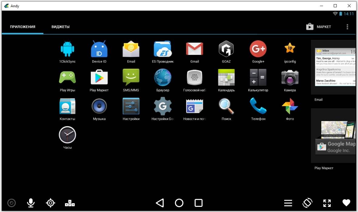Viewport: 358px width, 212px height.
Task: Open the Фото app
Action: [290, 106]
